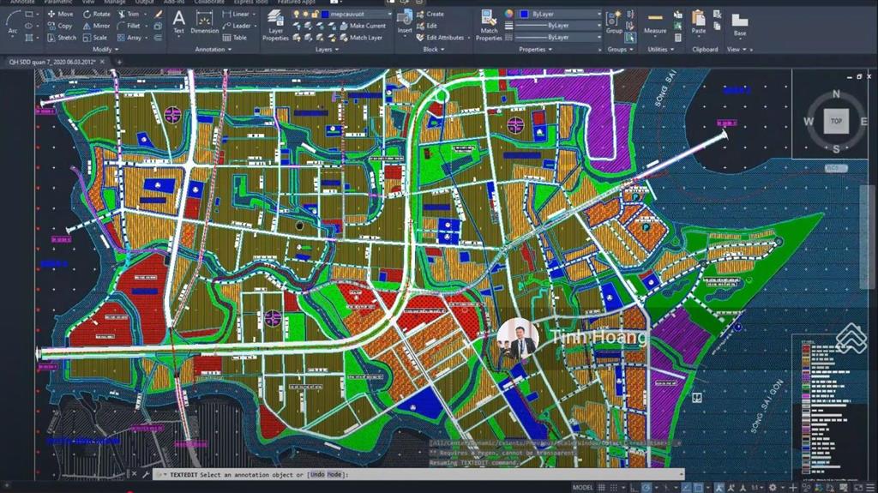This screenshot has width=878, height=493.
Task: Click the Group tool
Action: coord(614,22)
